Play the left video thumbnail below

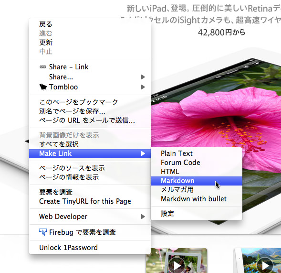pyautogui.click(x=177, y=265)
